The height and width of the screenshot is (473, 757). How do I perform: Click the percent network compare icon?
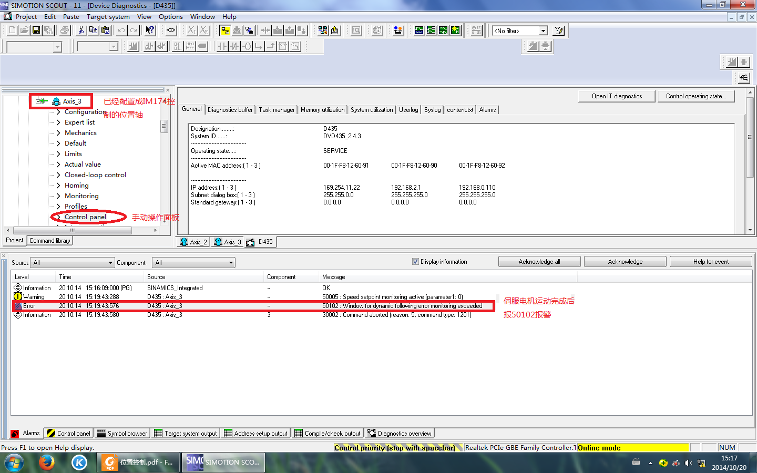[x=249, y=30]
